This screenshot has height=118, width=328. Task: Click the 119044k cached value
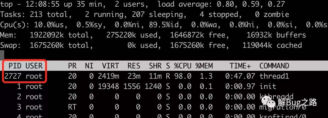pyautogui.click(x=272, y=45)
